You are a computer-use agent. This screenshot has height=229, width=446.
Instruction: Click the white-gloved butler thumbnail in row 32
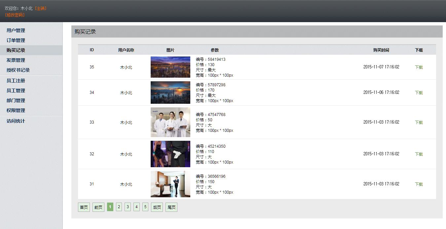coord(170,154)
